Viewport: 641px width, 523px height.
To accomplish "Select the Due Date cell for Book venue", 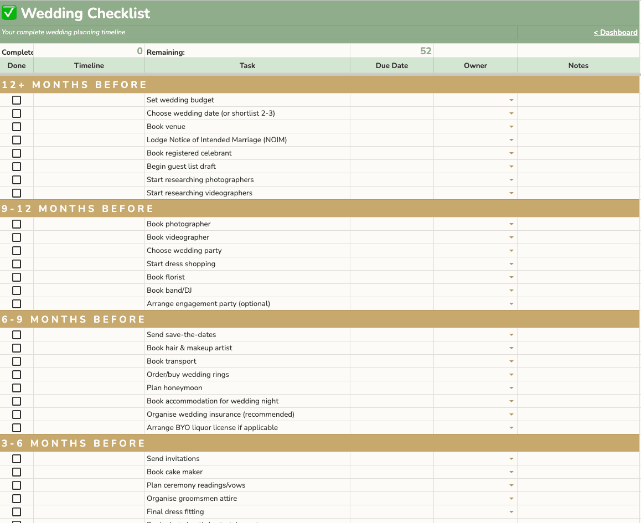I will tap(391, 127).
